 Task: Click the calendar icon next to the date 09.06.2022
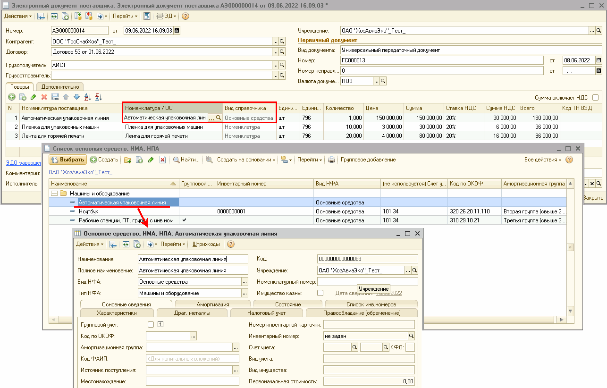point(177,31)
